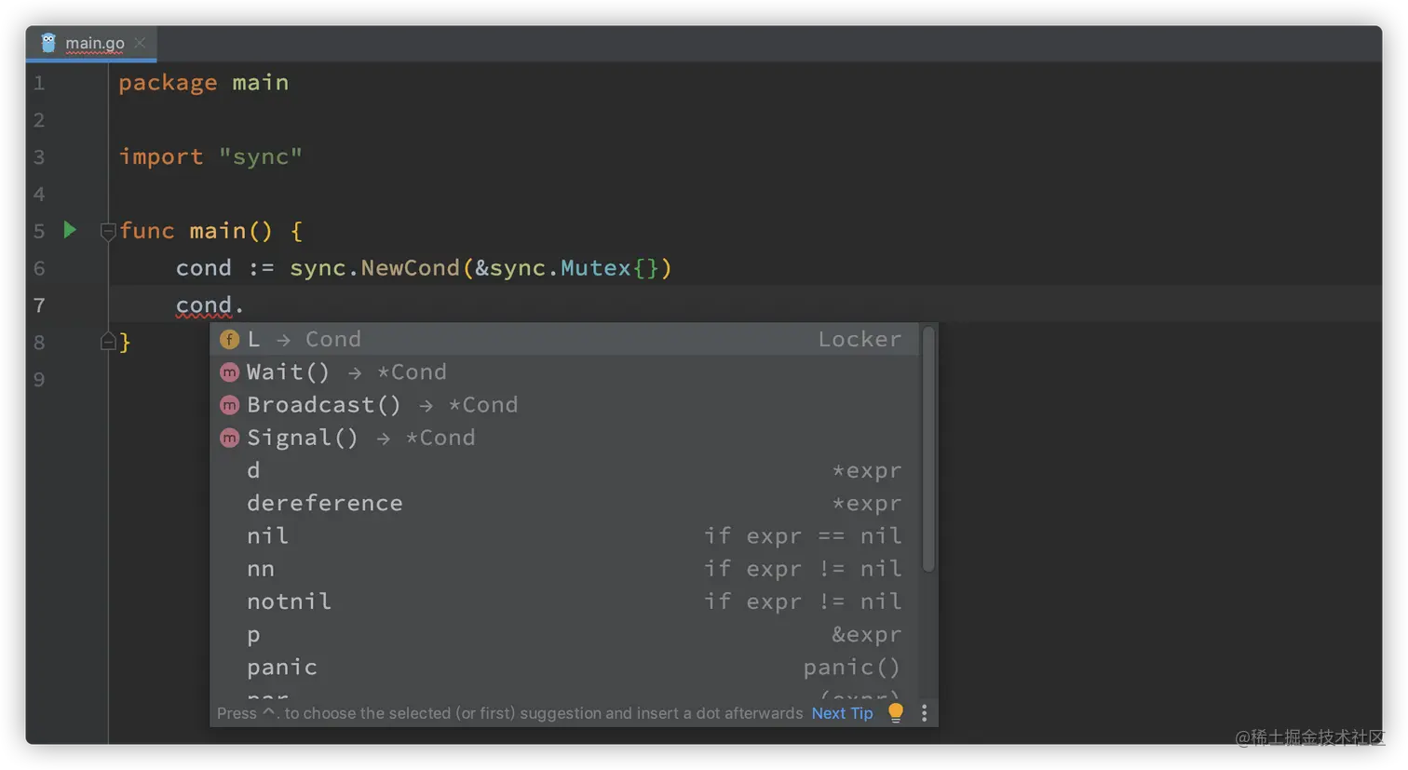The width and height of the screenshot is (1408, 770).
Task: Select the panic postfix template
Action: tap(564, 667)
